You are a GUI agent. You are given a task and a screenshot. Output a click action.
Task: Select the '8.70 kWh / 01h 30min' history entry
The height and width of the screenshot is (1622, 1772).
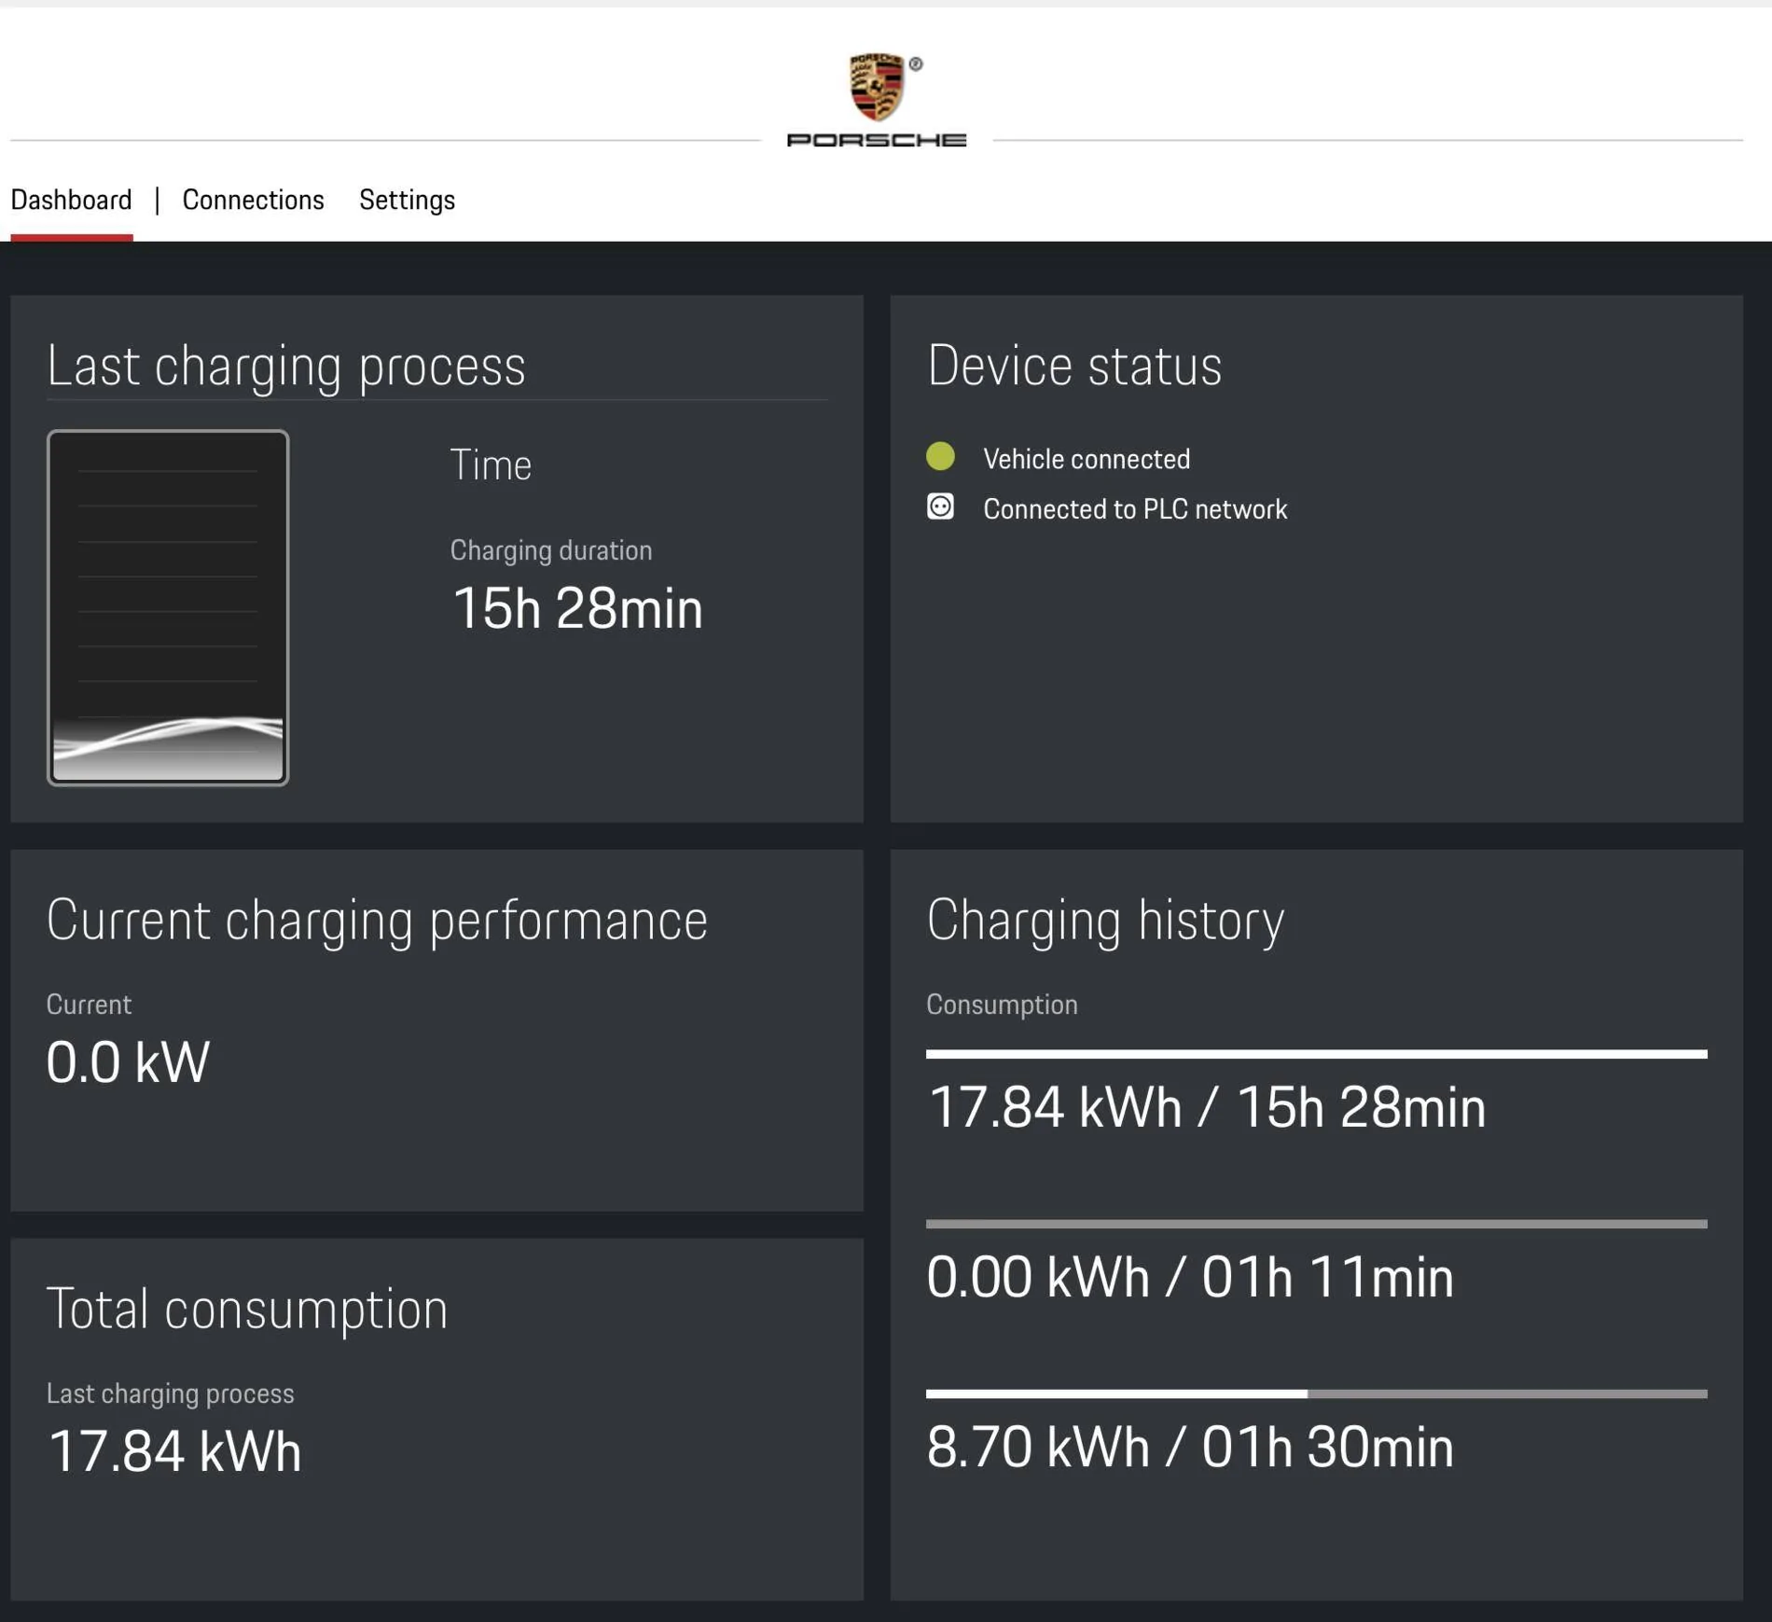tap(1190, 1447)
